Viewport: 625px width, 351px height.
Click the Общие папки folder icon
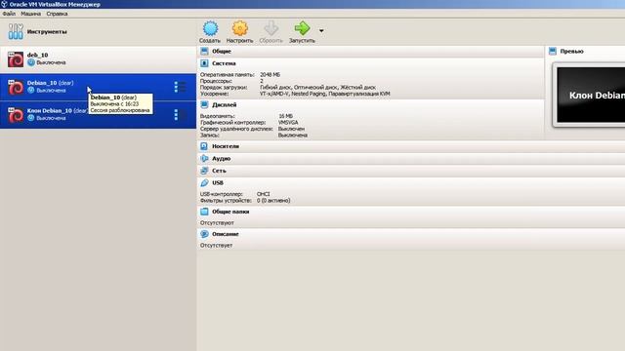click(204, 212)
